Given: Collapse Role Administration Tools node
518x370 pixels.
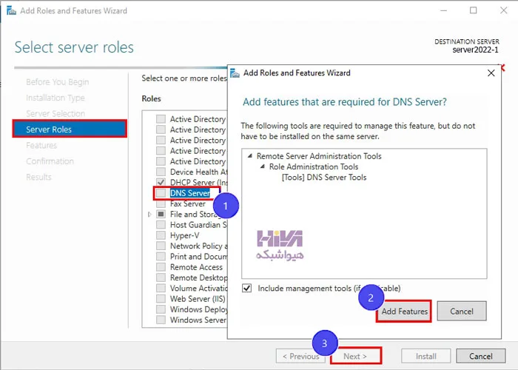Looking at the screenshot, I should pyautogui.click(x=263, y=166).
